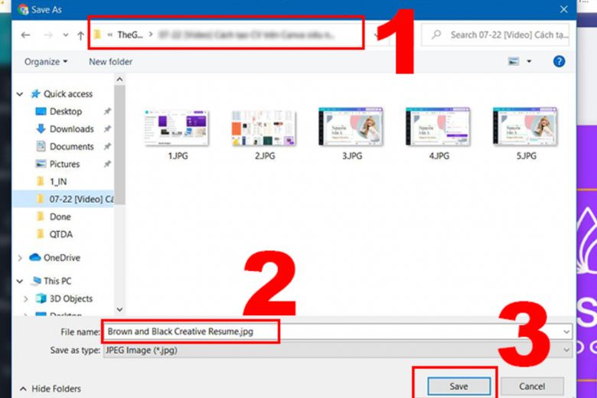Screen dimensions: 597x398
Task: Select the Downloads folder in Quick access
Action: [x=71, y=129]
